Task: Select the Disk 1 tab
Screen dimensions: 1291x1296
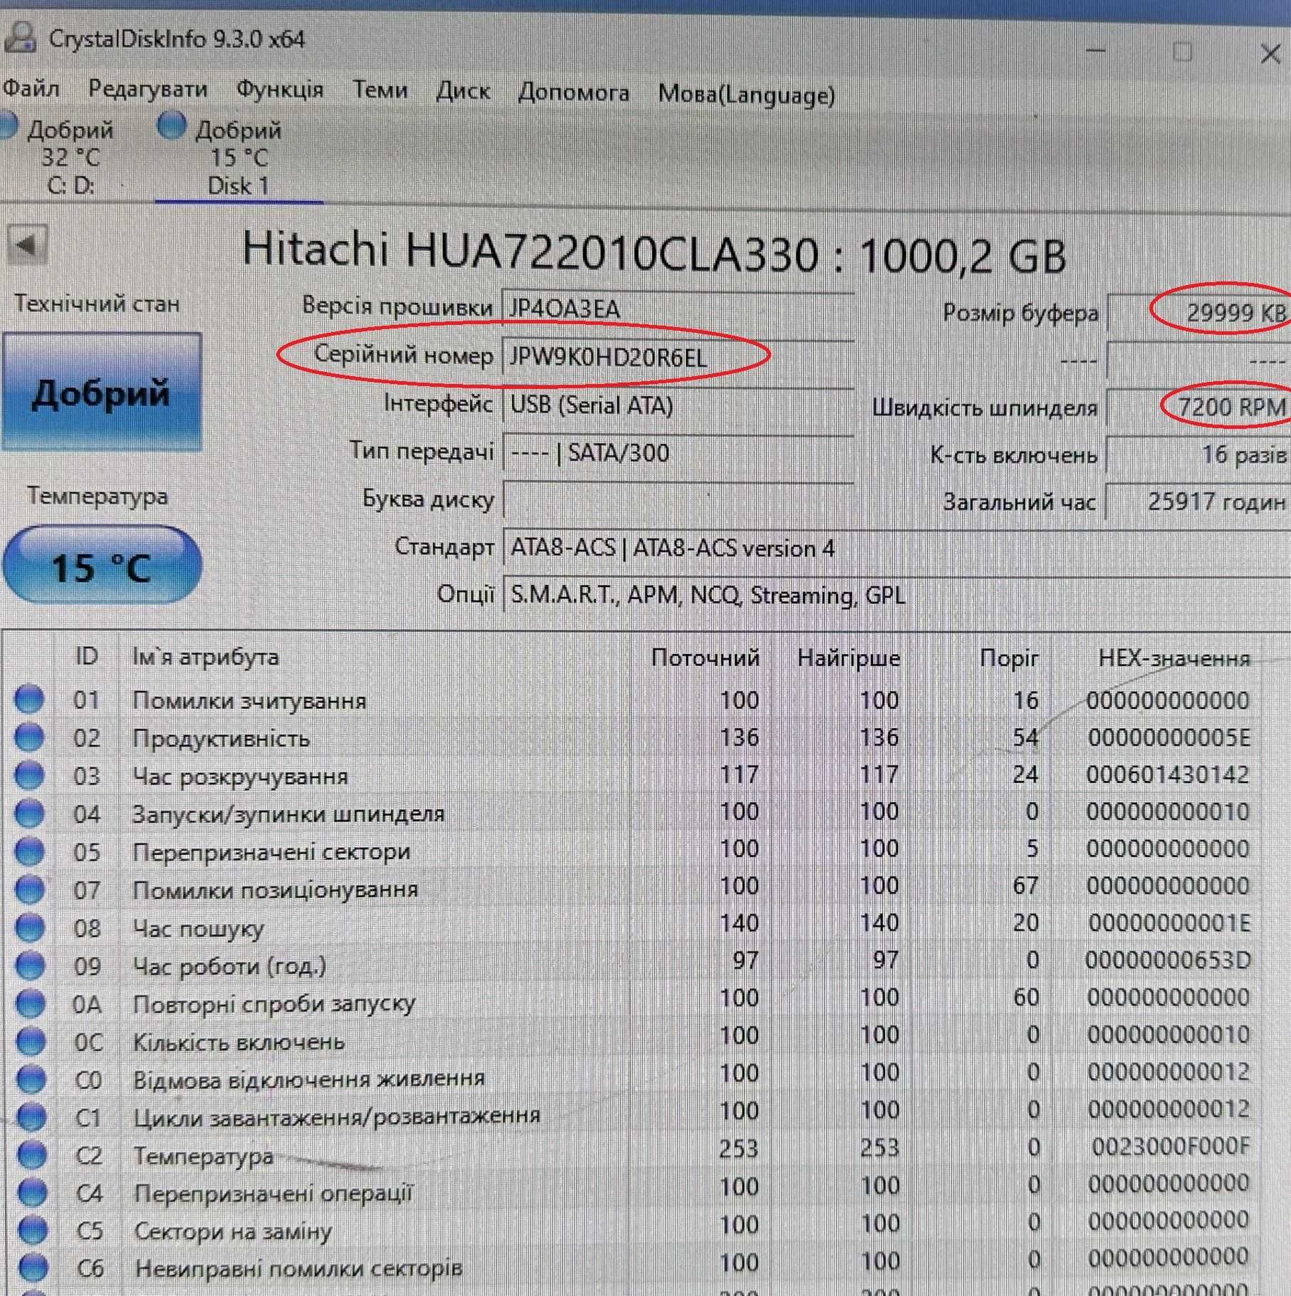Action: click(x=238, y=157)
